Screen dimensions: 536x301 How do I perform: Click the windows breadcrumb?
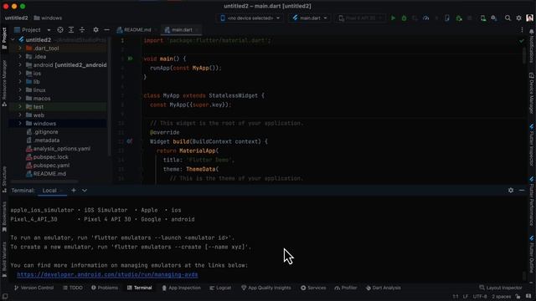point(49,18)
